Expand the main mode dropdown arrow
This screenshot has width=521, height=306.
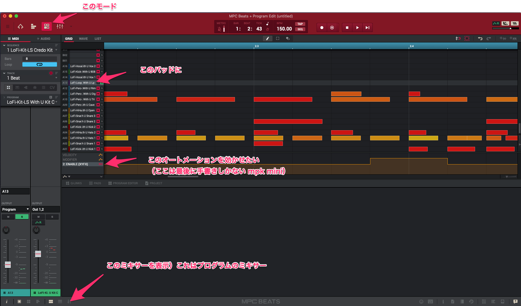71,26
